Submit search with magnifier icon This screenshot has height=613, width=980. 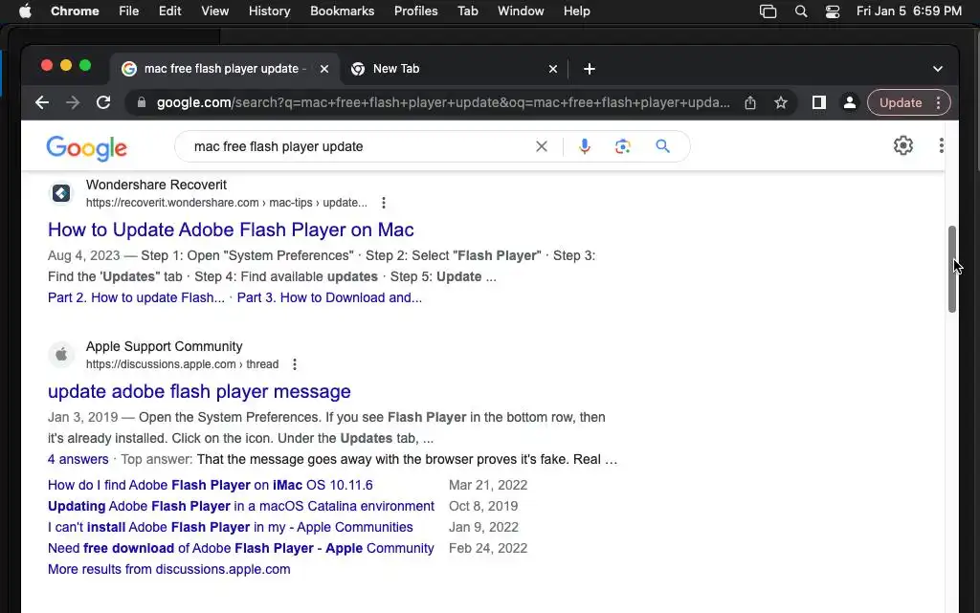(662, 146)
